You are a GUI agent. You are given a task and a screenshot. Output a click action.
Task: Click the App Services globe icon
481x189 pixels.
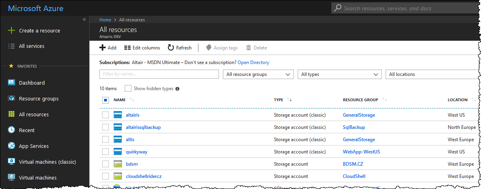[x=11, y=146]
